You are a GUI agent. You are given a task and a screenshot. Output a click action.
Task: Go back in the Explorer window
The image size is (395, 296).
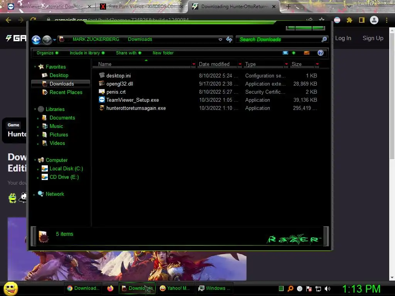36,40
